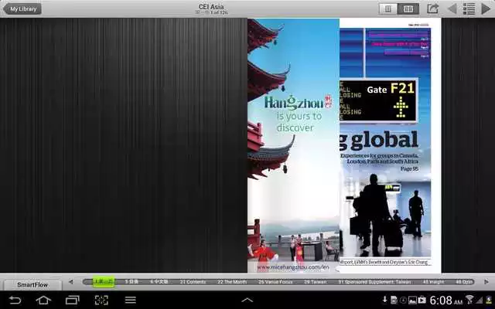The width and height of the screenshot is (495, 309).
Task: Go to next page with right arrow
Action: coord(486,8)
